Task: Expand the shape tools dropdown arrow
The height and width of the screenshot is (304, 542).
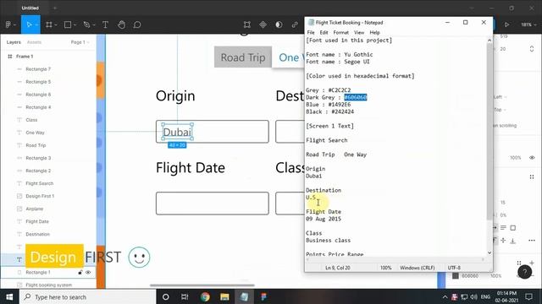Action: [75, 24]
